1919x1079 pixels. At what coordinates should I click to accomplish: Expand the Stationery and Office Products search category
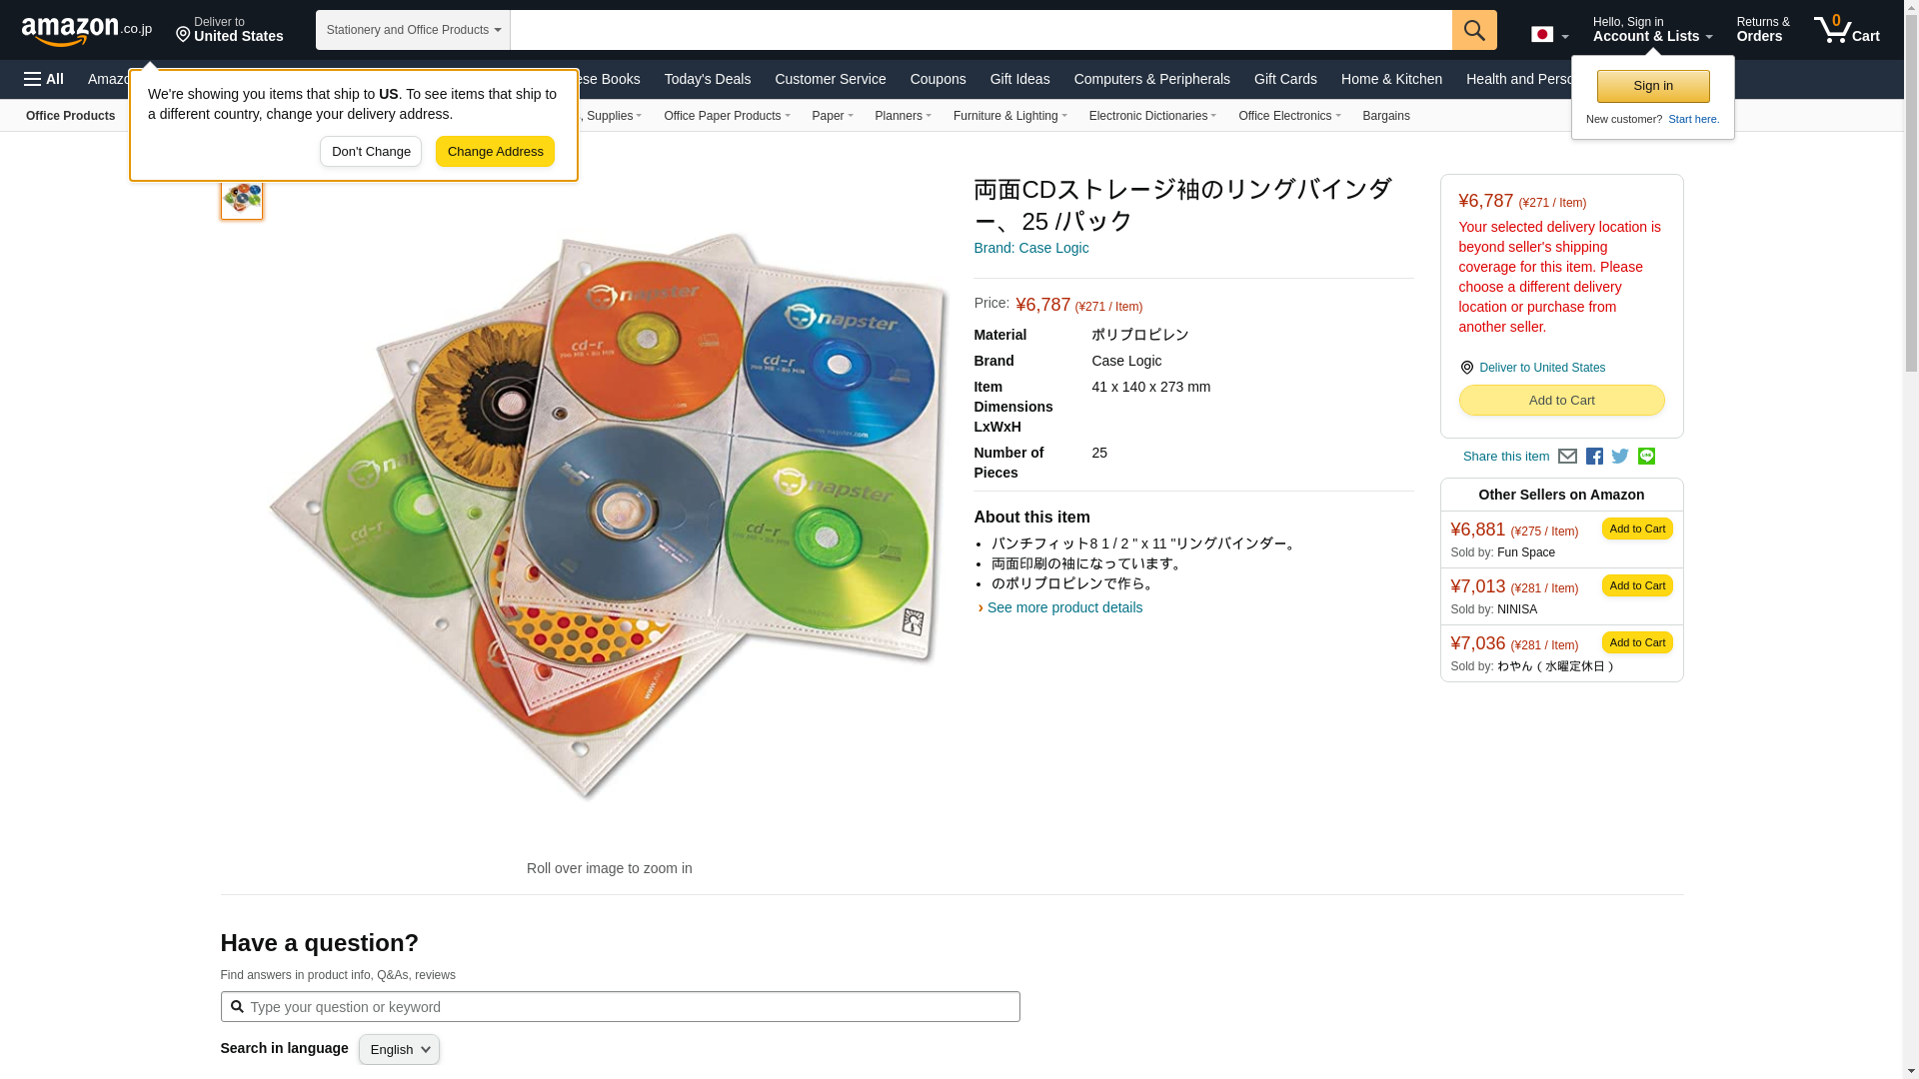tap(413, 30)
